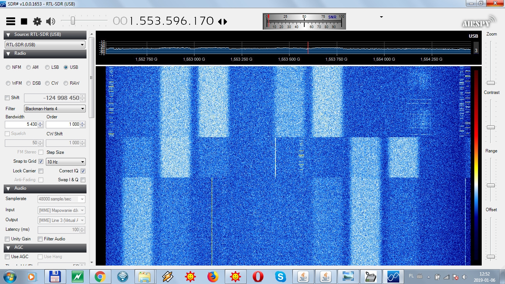Open Firefox from taskbar
Screen dimensions: 505x284
tap(213, 277)
